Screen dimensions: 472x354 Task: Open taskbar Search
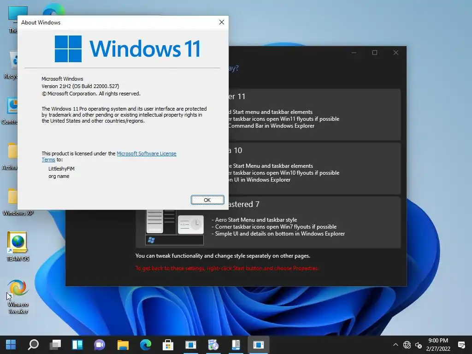[33, 345]
